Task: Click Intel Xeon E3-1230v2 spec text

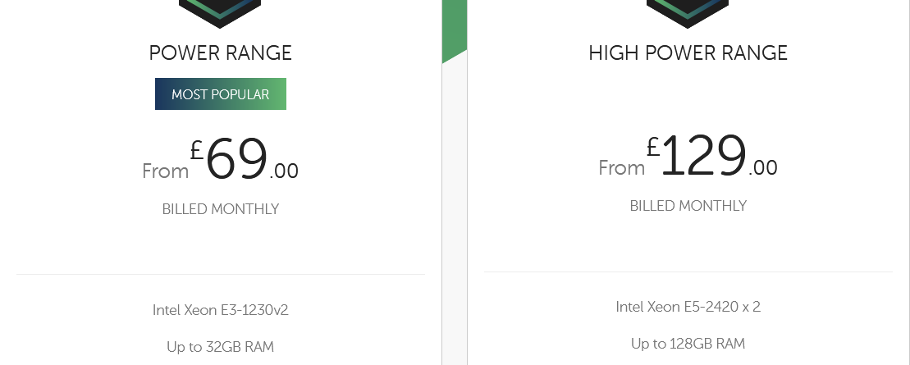Action: (221, 310)
